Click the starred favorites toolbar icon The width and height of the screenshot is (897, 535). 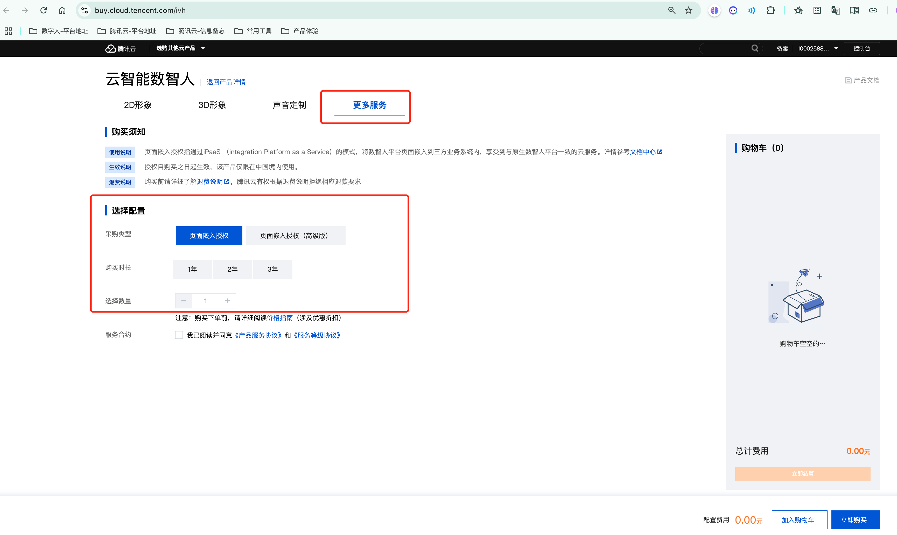tap(798, 10)
